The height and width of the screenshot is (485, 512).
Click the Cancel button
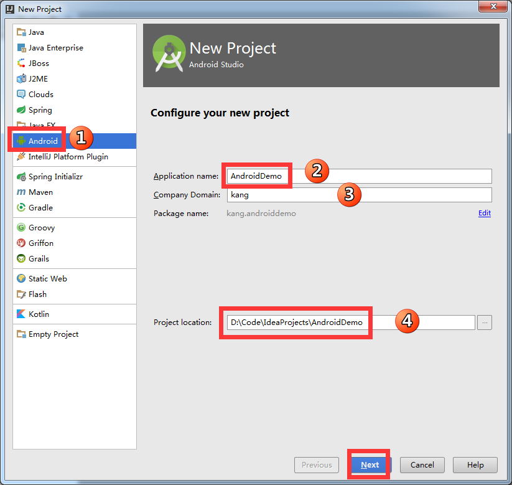coord(422,464)
